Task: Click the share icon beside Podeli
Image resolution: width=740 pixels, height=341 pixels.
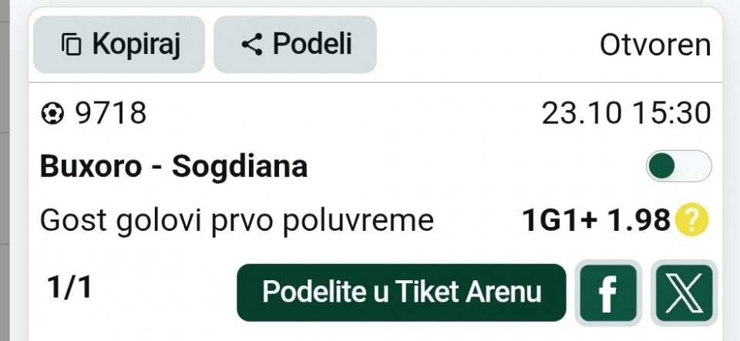Action: pos(252,45)
